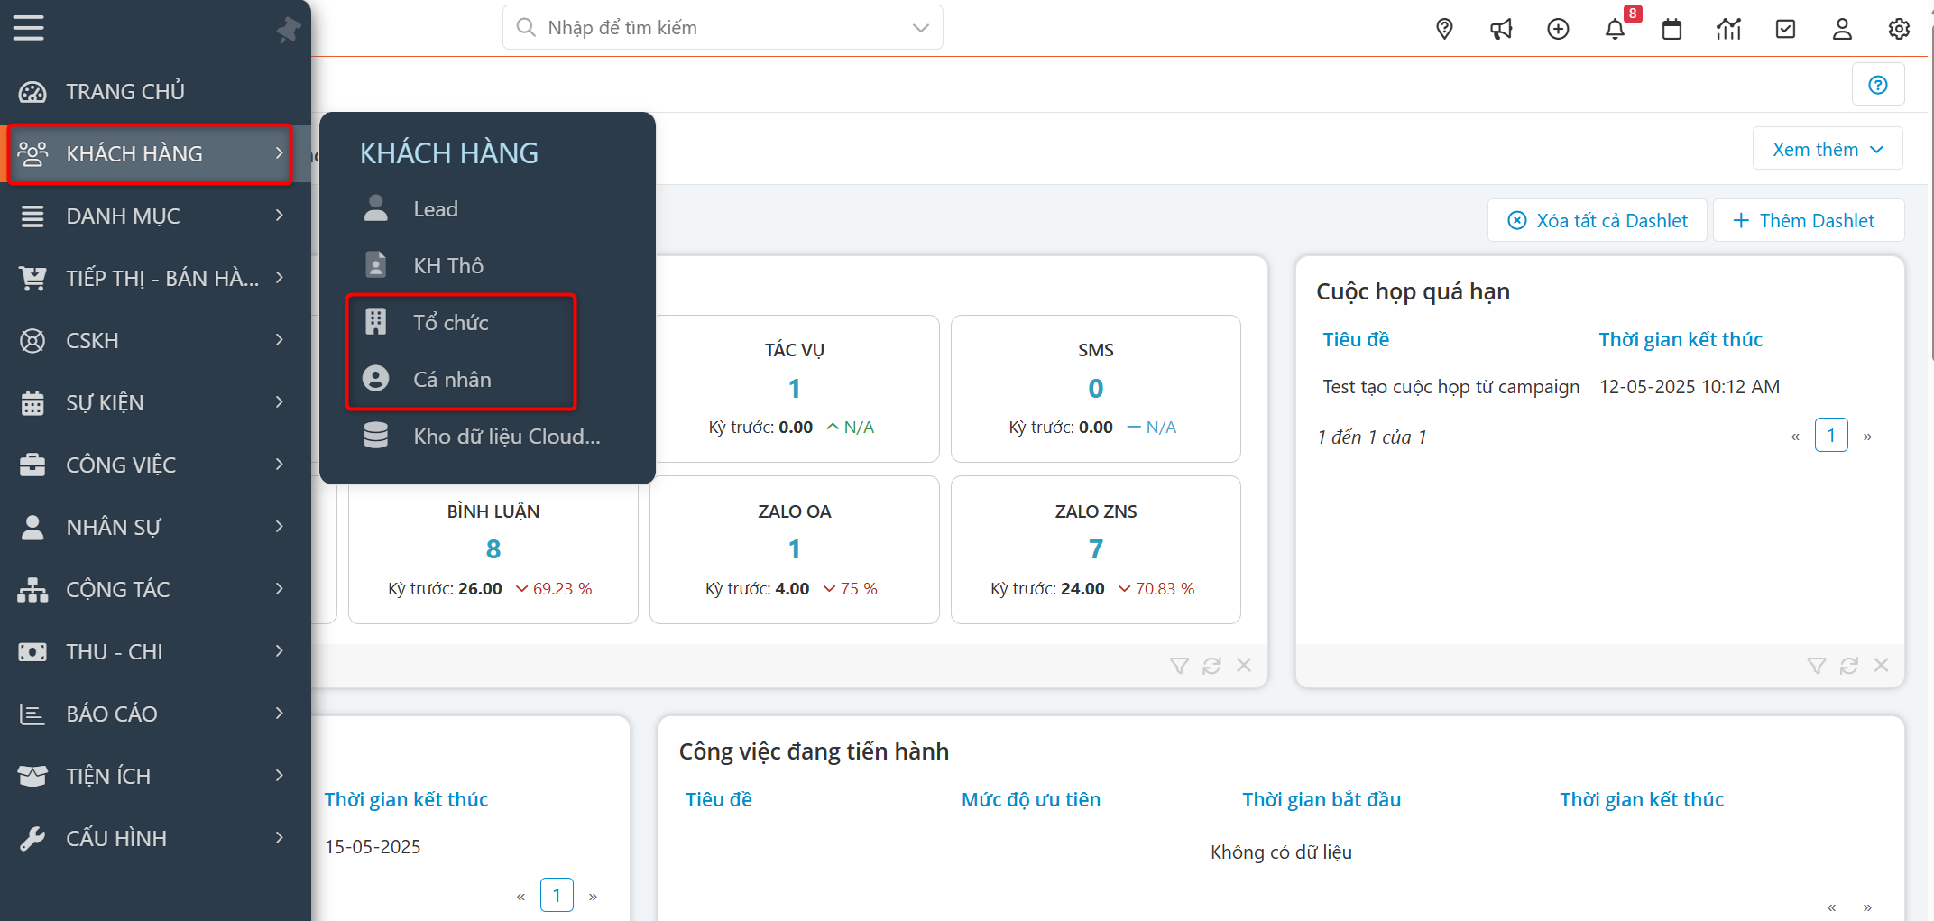Image resolution: width=1934 pixels, height=921 pixels.
Task: Open the search box dropdown arrow
Action: (920, 28)
